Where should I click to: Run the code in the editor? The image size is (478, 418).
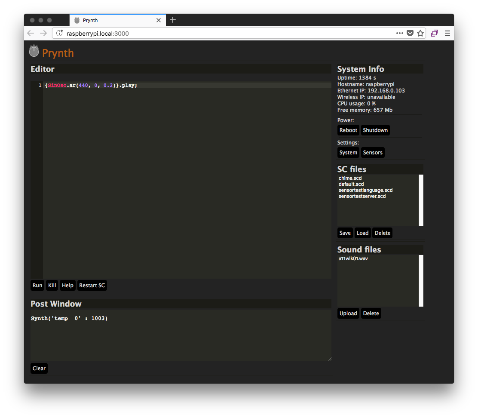[37, 286]
